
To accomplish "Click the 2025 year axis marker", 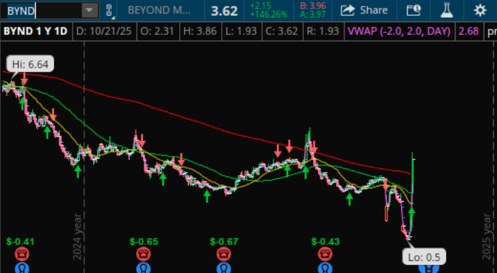I will click(x=486, y=237).
